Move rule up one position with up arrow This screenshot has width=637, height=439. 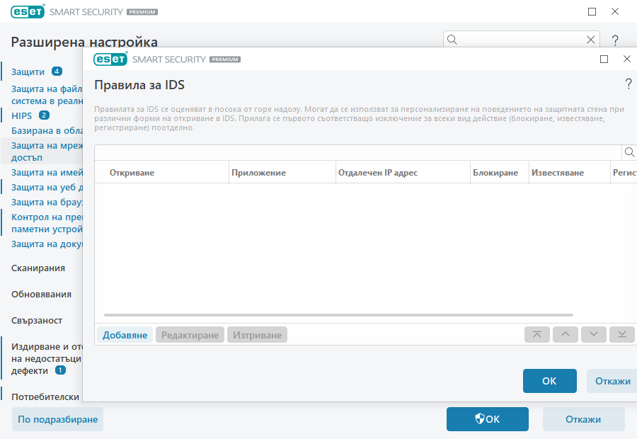[566, 334]
